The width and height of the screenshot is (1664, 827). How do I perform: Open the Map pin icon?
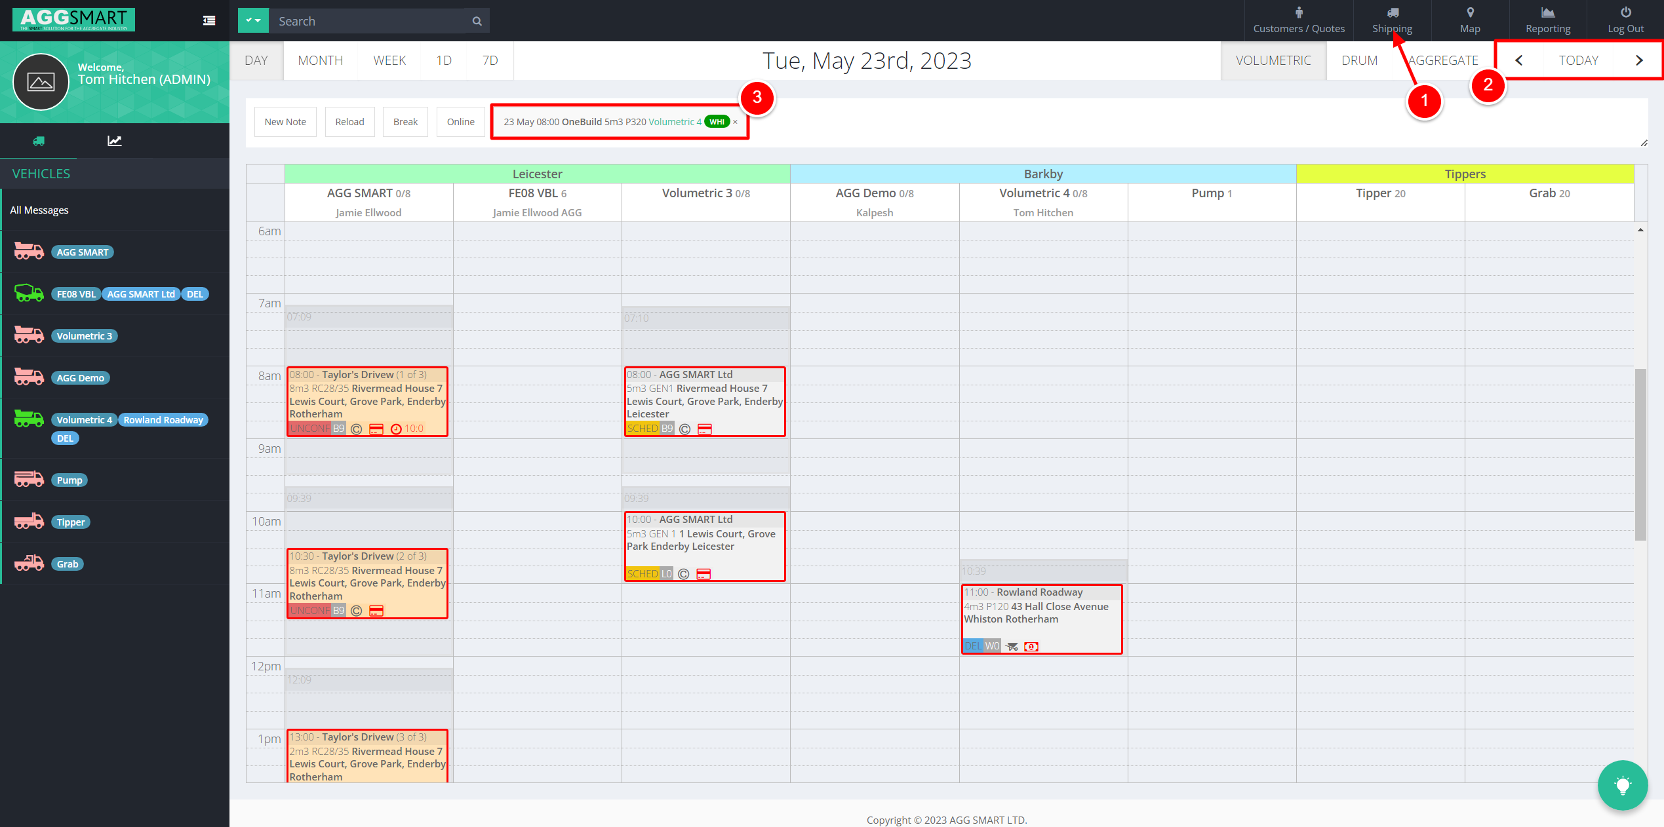[1470, 12]
